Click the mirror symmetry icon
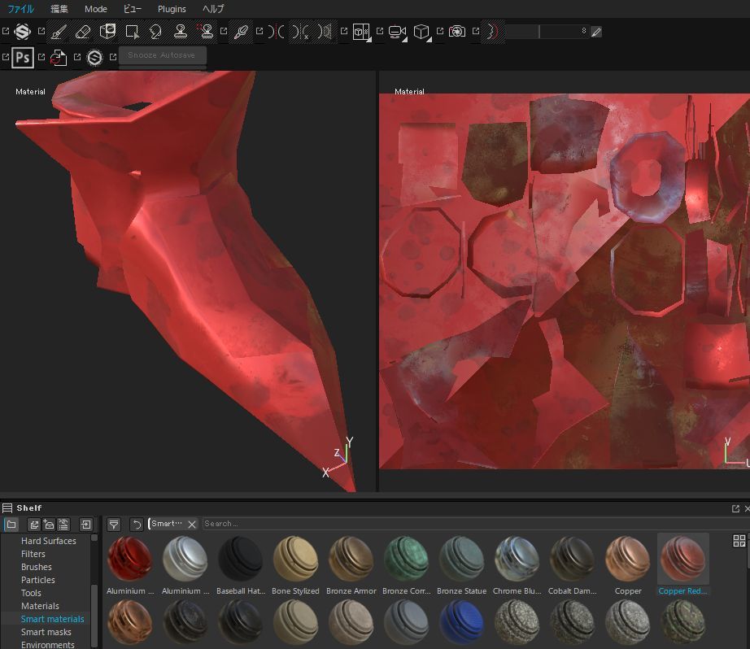The height and width of the screenshot is (649, 750). point(325,32)
